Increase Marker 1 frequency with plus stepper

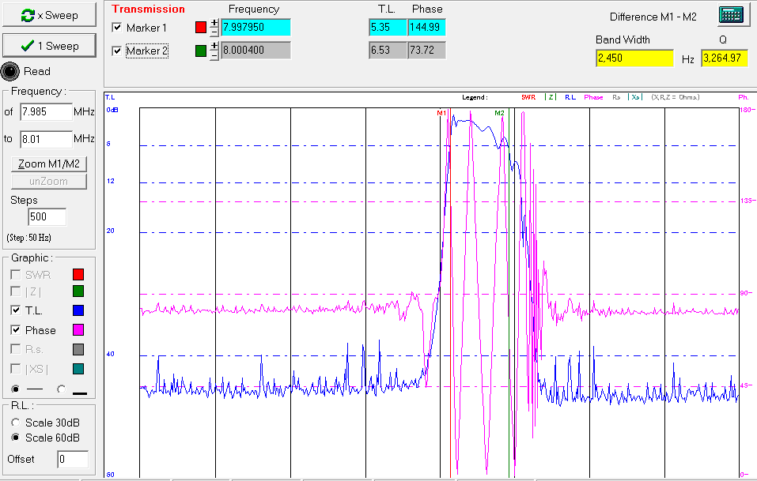(x=214, y=23)
